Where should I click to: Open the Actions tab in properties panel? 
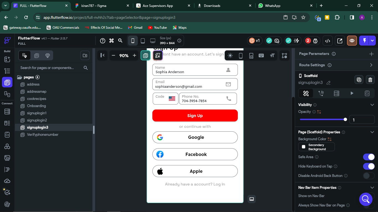coord(321,93)
